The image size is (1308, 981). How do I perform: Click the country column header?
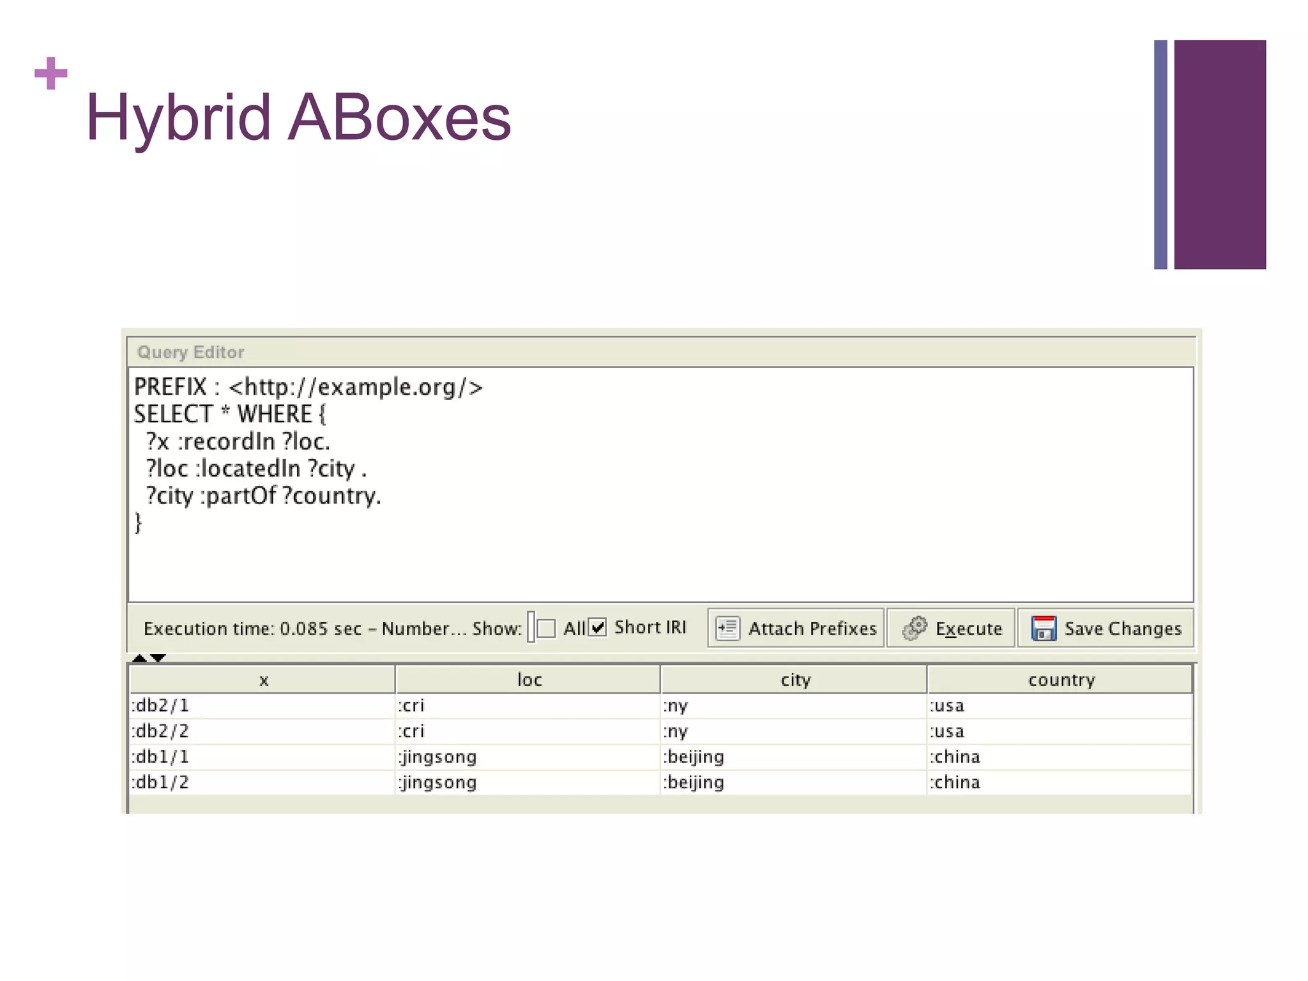coord(1060,680)
